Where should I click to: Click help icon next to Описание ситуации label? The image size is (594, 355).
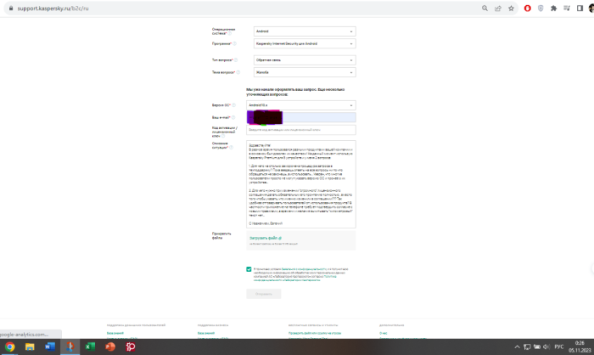[x=231, y=148]
